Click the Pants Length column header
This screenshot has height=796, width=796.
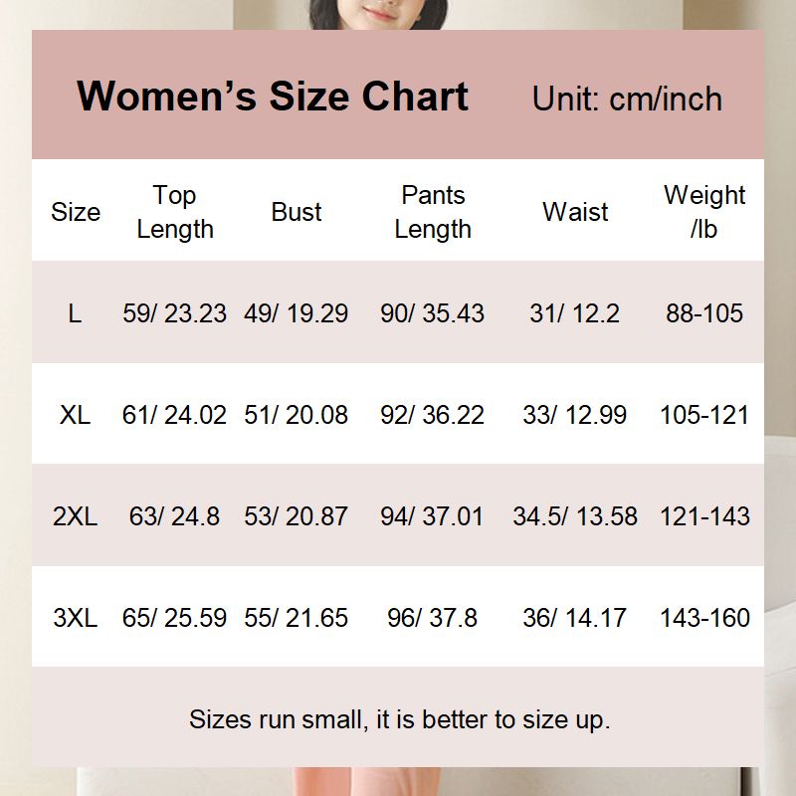433,212
